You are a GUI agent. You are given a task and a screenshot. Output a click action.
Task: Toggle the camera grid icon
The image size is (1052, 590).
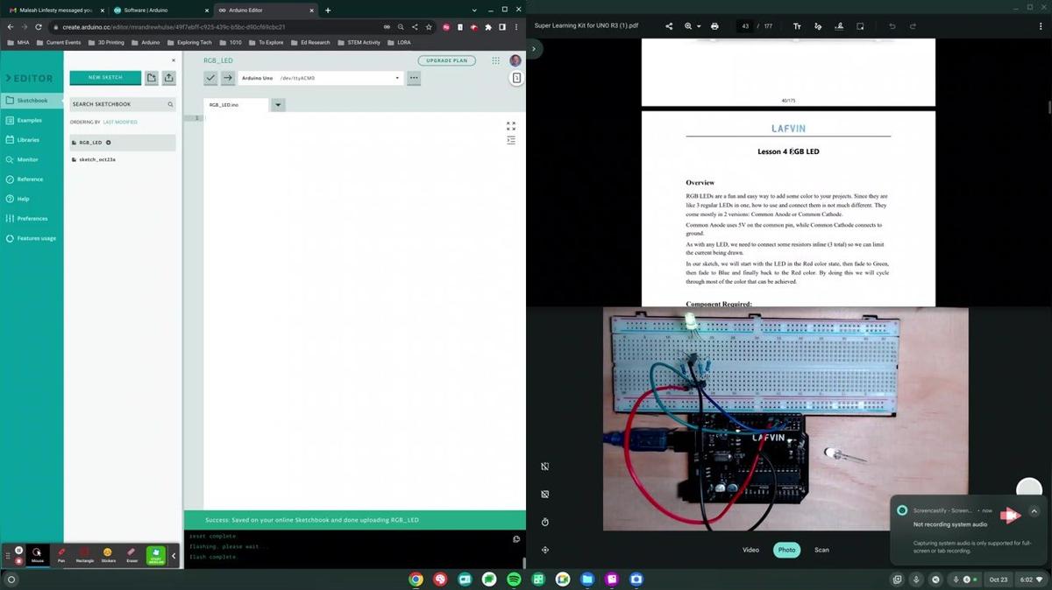[x=544, y=495]
